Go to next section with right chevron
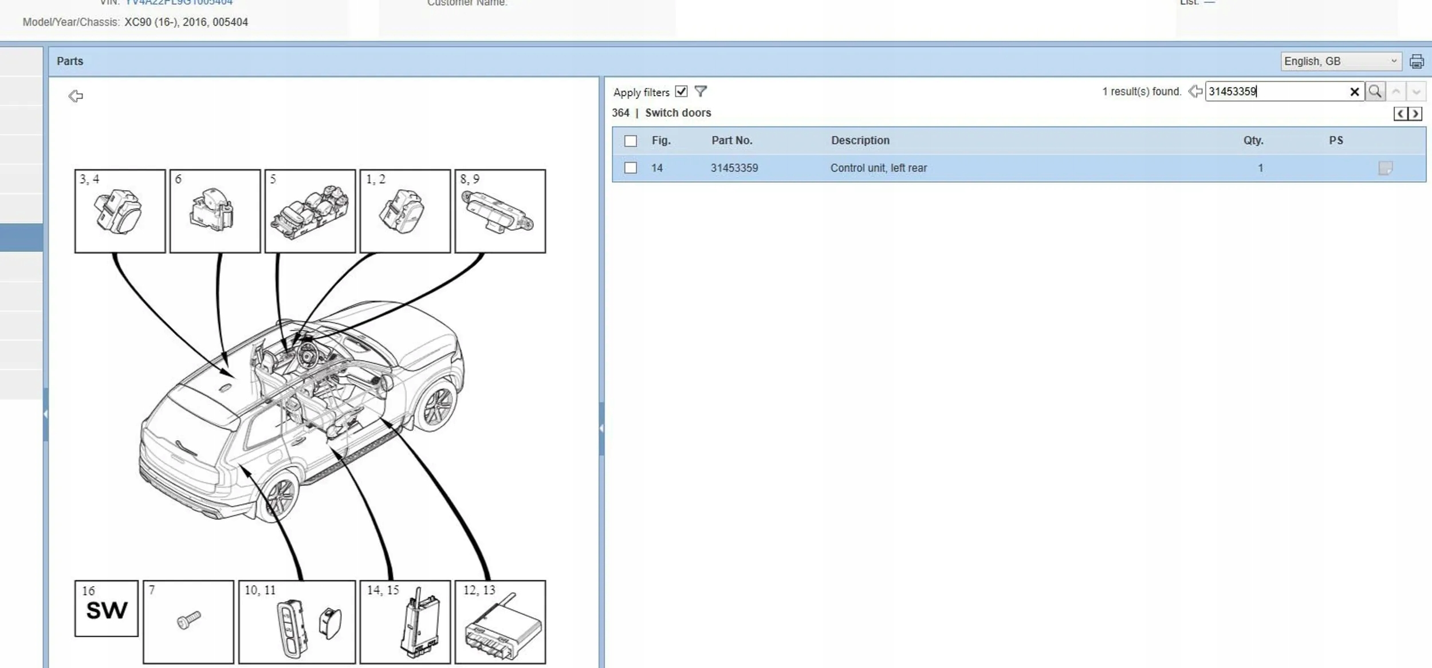This screenshot has width=1432, height=668. click(1415, 114)
